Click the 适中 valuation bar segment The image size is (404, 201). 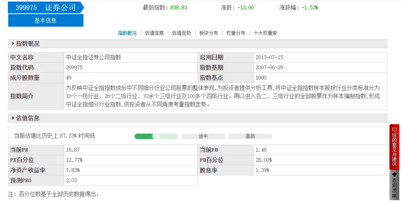tap(203, 136)
